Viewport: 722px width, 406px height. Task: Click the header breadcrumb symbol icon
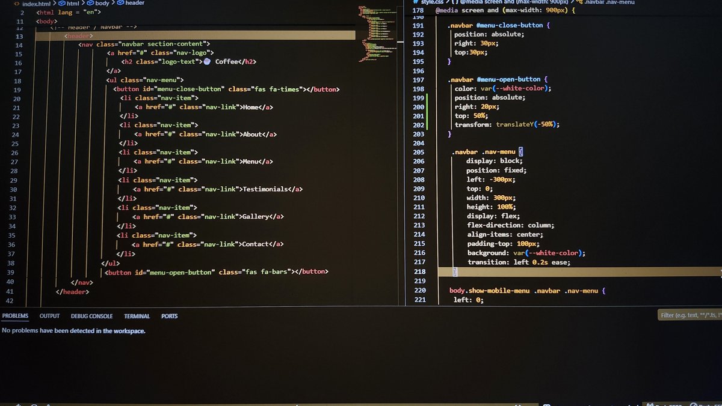coord(120,3)
